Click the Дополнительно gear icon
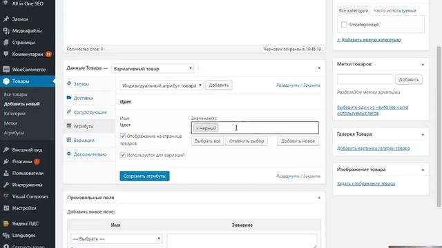Image resolution: width=442 pixels, height=248 pixels. tap(69, 154)
